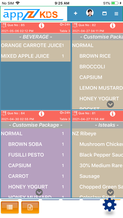Tap the plus icon in header

point(76,13)
